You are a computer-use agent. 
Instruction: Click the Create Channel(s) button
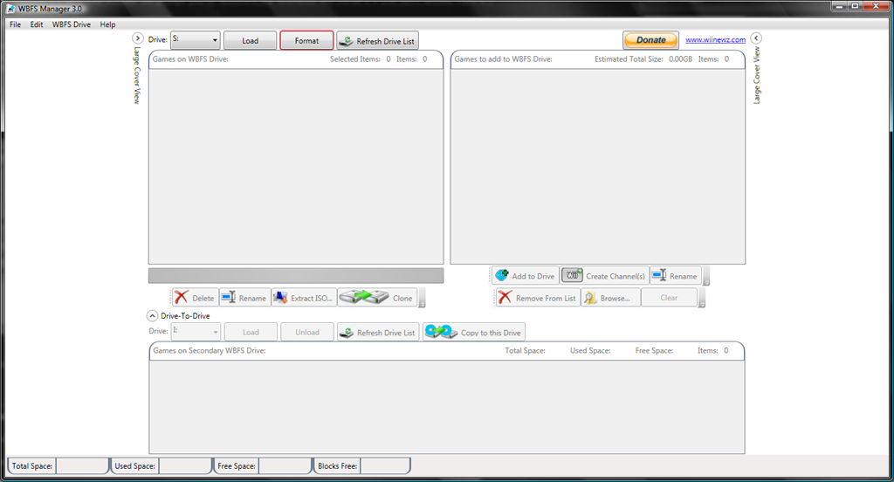(x=604, y=276)
